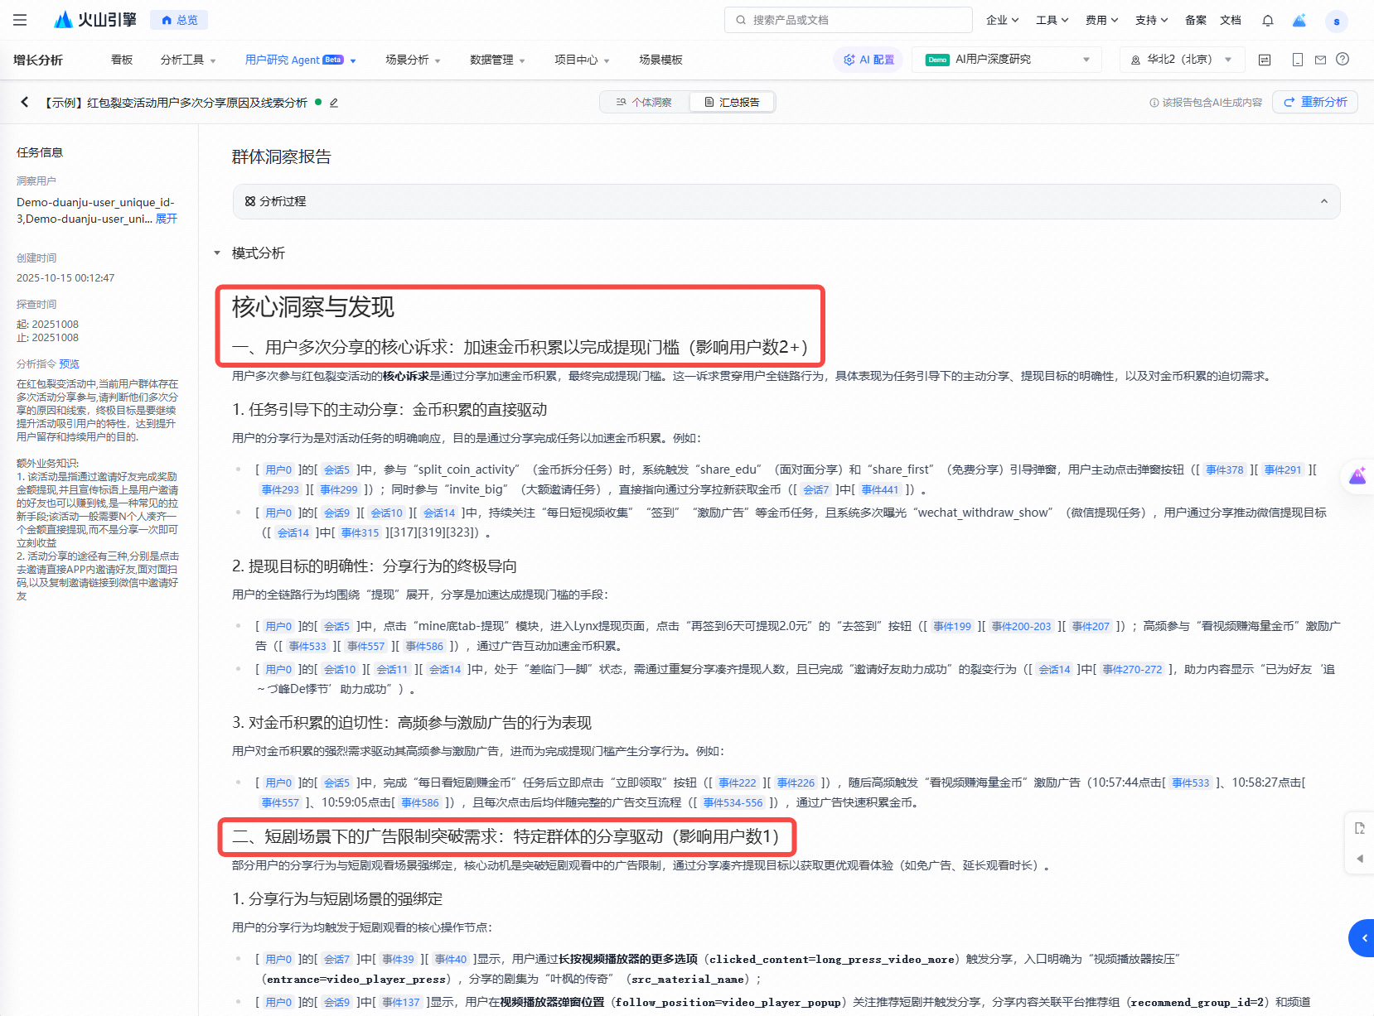
Task: Edit the report title with the pencil icon
Action: 334,103
